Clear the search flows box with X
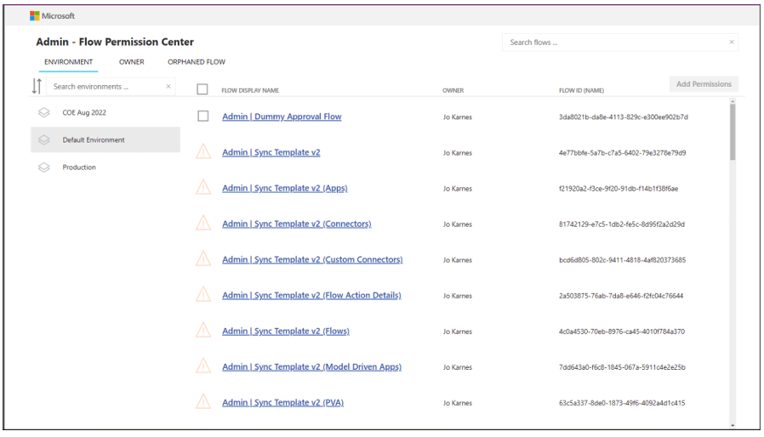 731,43
